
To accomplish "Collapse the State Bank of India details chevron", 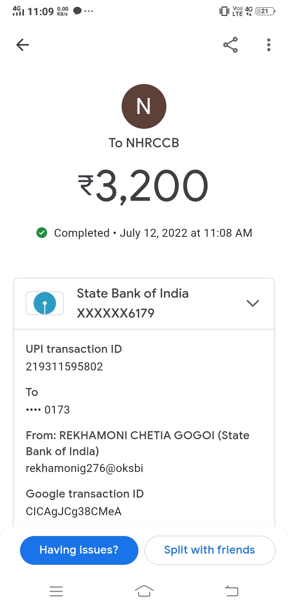I will (253, 303).
